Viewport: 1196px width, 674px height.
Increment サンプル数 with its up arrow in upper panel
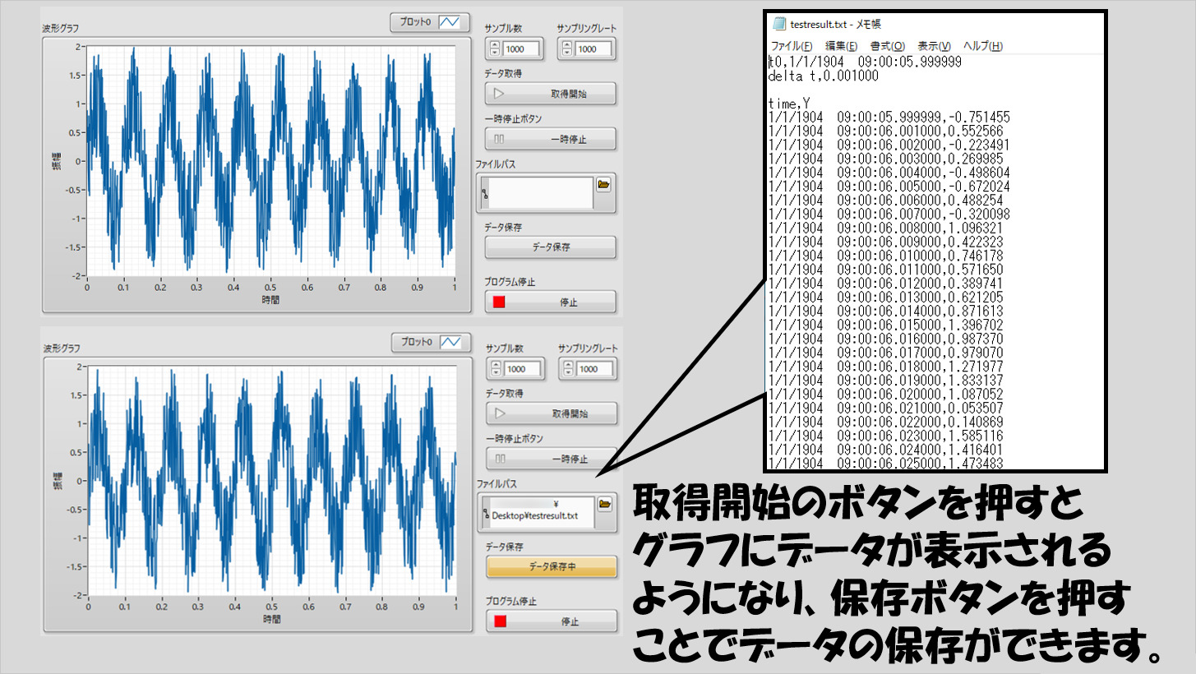click(495, 44)
